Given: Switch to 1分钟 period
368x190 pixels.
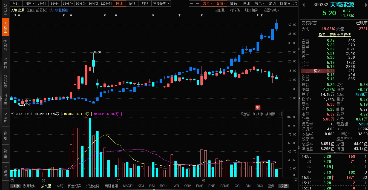Looking at the screenshot, I should pos(42,4).
